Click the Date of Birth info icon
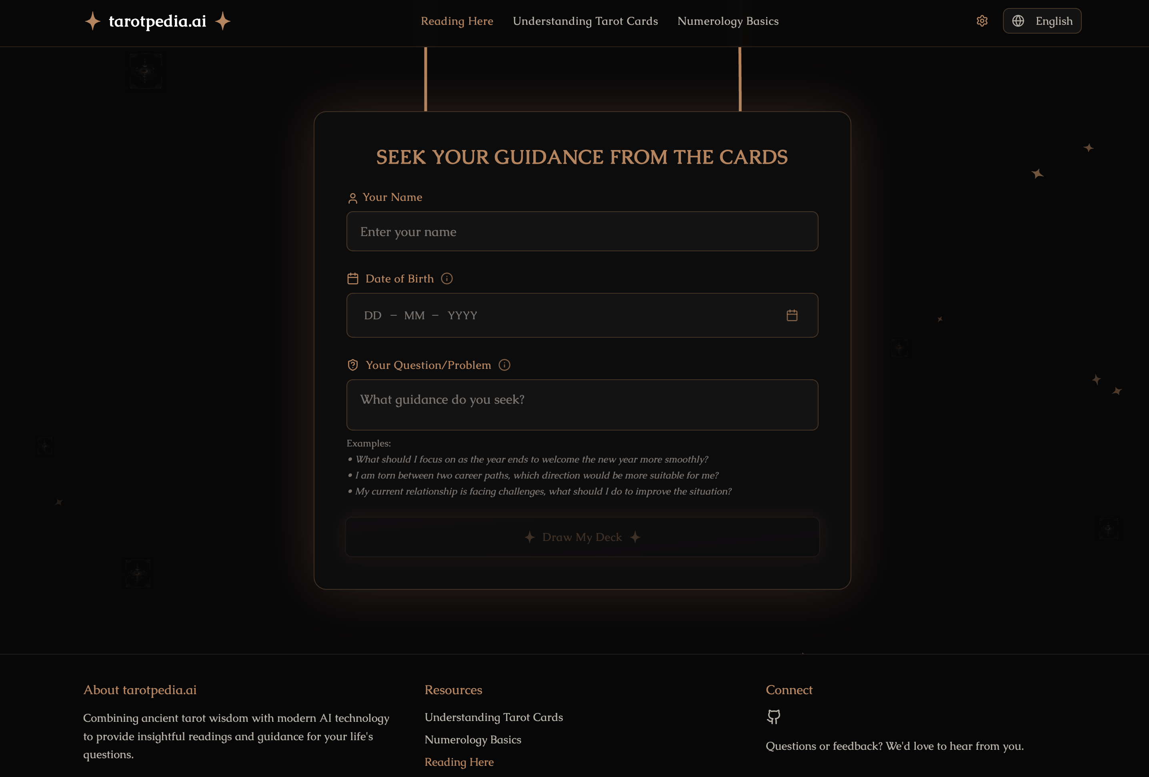The image size is (1149, 777). coord(447,278)
